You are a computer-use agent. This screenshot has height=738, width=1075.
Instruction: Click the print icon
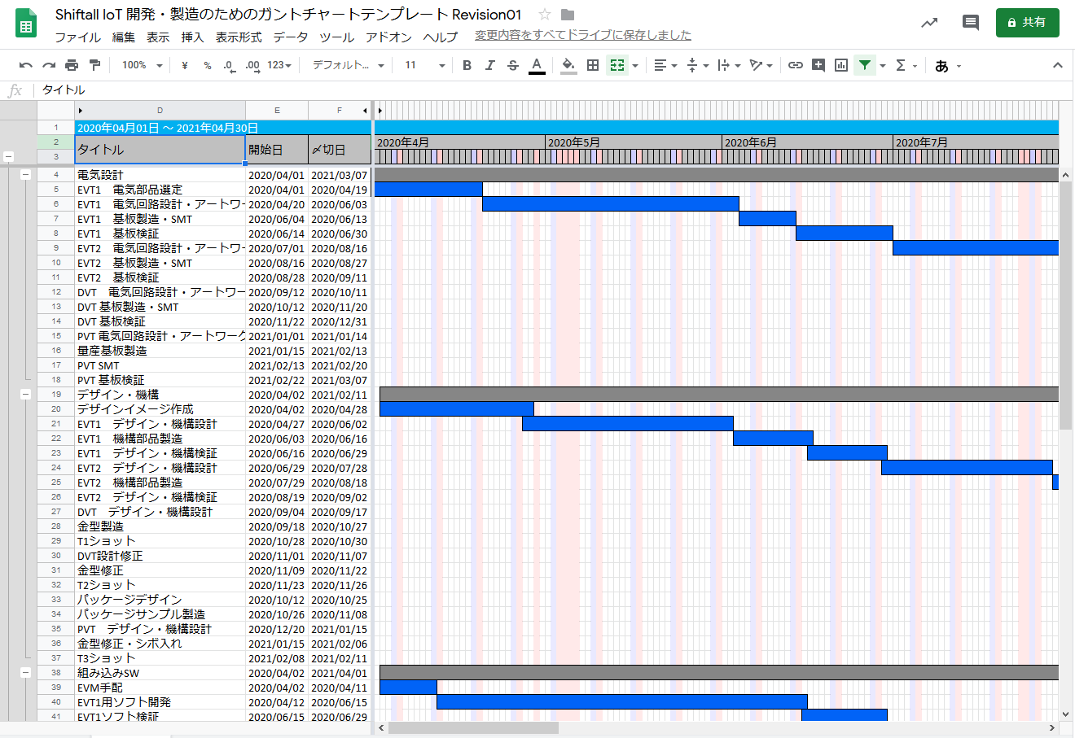tap(72, 65)
